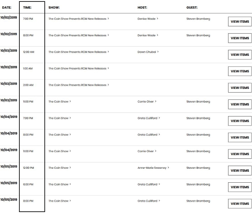
Task: Open host Dawn Chubai's page
Action: click(x=147, y=52)
